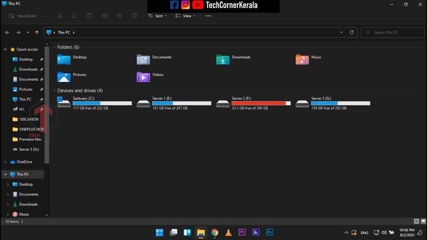The image size is (427, 240).
Task: Open the ENG language indicator
Action: pos(364,233)
